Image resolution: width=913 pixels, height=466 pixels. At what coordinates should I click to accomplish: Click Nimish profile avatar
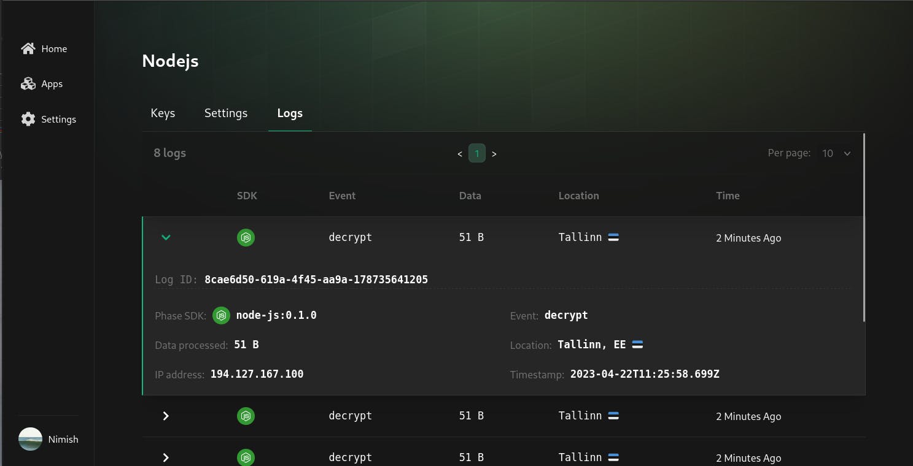[x=30, y=439]
